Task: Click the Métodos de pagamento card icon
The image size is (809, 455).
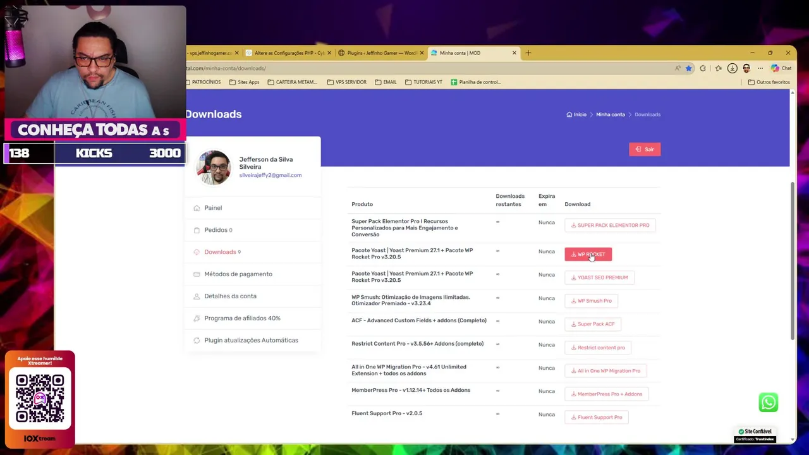Action: pyautogui.click(x=197, y=274)
